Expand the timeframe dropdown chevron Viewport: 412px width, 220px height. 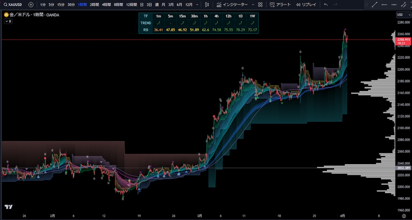tap(197, 5)
